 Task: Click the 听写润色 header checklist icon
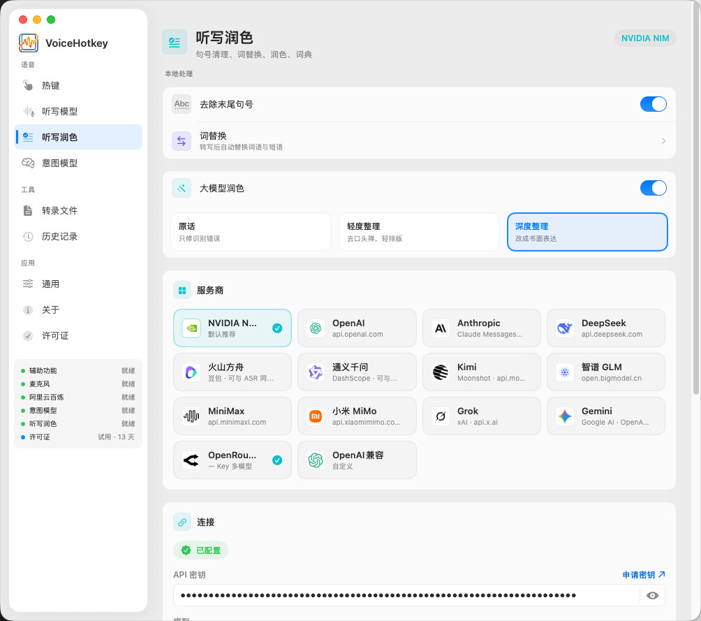tap(175, 42)
